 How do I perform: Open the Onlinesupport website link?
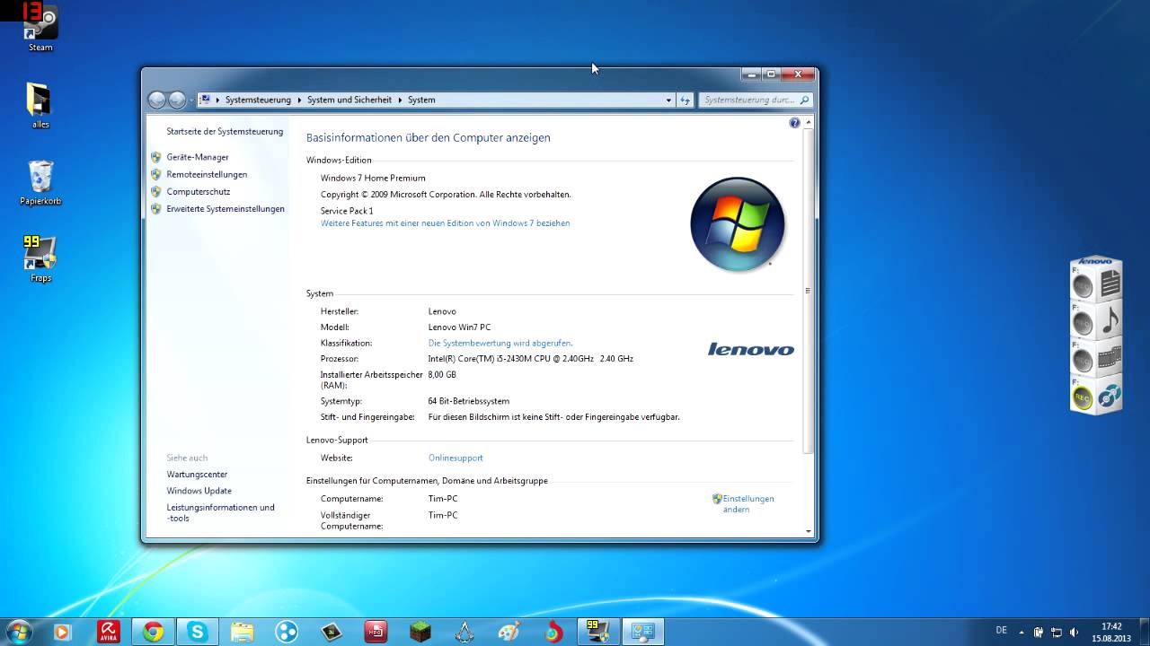click(x=456, y=458)
